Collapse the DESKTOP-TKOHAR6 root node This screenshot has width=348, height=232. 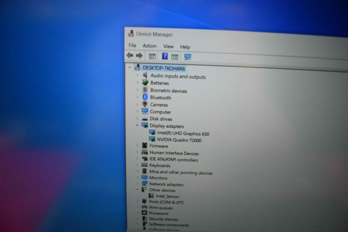click(x=129, y=67)
